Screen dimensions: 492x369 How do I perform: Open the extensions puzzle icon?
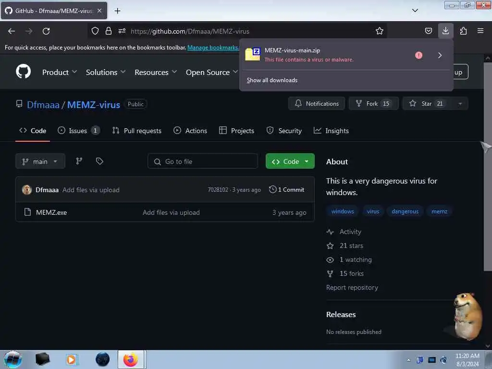pos(463,31)
